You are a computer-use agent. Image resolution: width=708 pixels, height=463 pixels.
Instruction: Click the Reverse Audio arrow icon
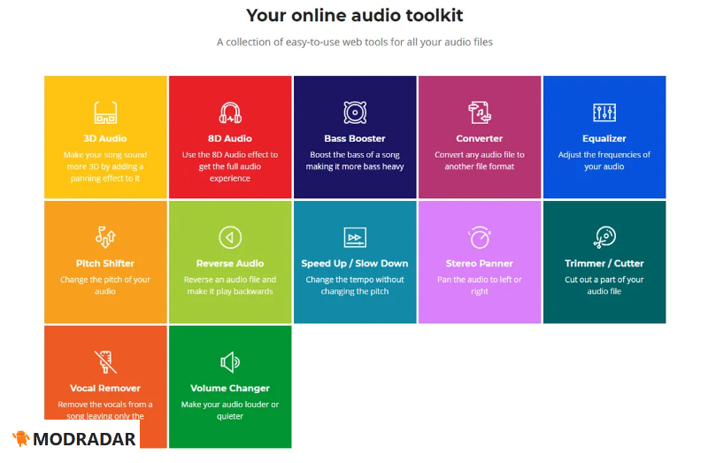click(230, 237)
